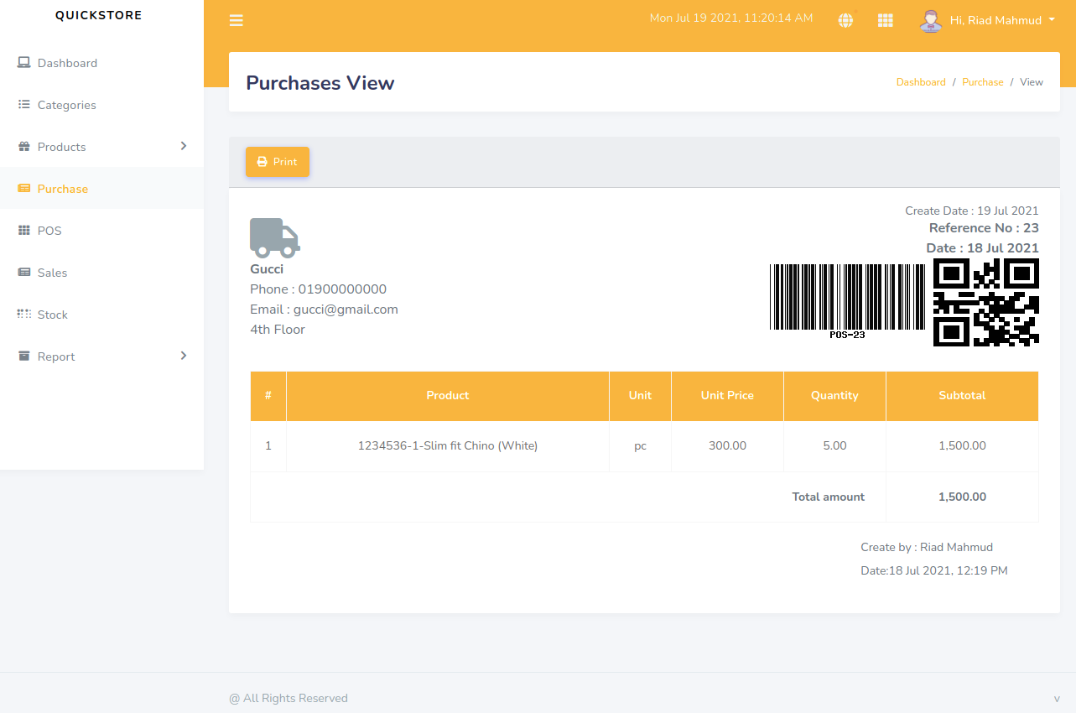The width and height of the screenshot is (1076, 713).
Task: Click 'Email : gucci@gmail.com'
Action: [x=324, y=310]
